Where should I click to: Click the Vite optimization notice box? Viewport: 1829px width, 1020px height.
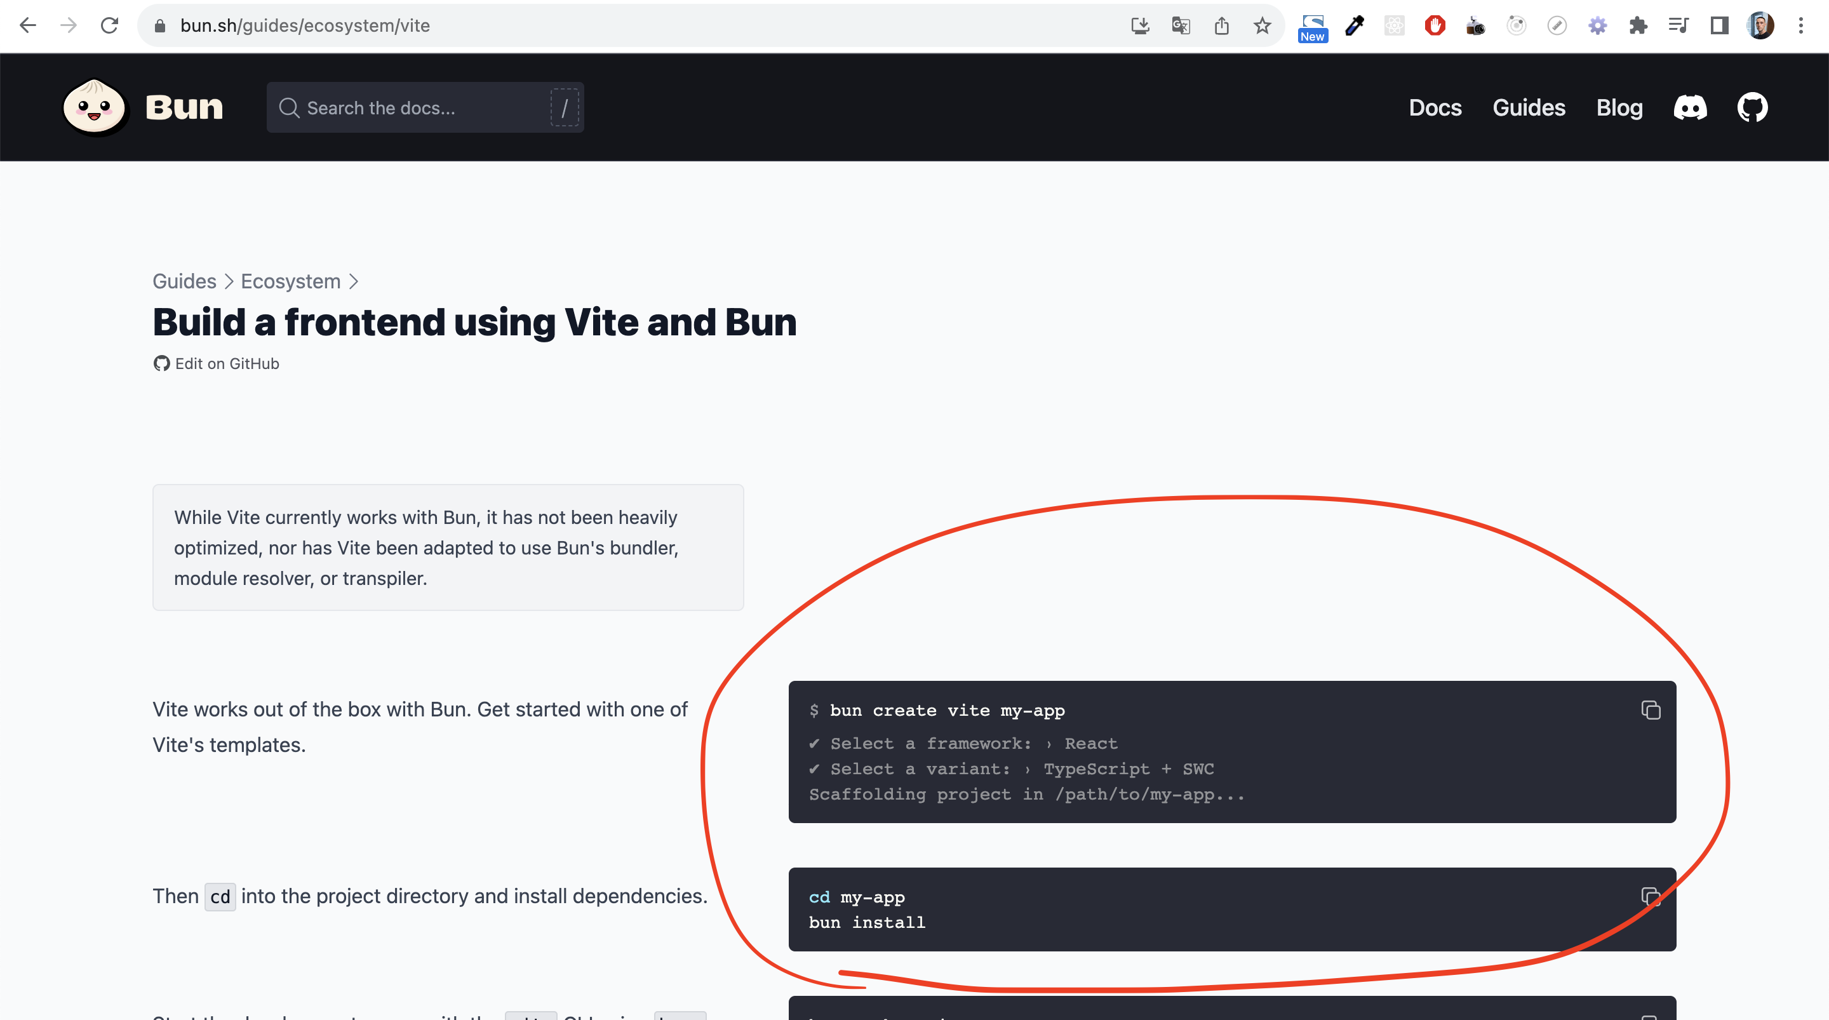click(448, 547)
